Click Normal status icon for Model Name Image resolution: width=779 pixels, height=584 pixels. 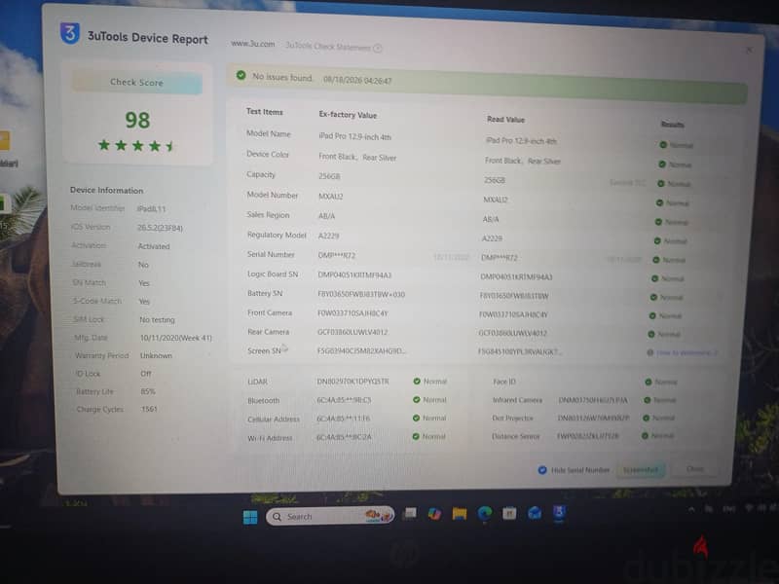(x=663, y=144)
